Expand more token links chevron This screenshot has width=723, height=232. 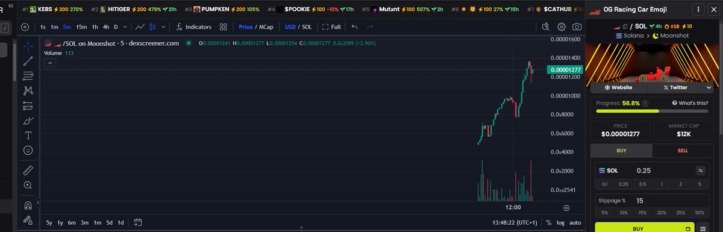click(709, 87)
